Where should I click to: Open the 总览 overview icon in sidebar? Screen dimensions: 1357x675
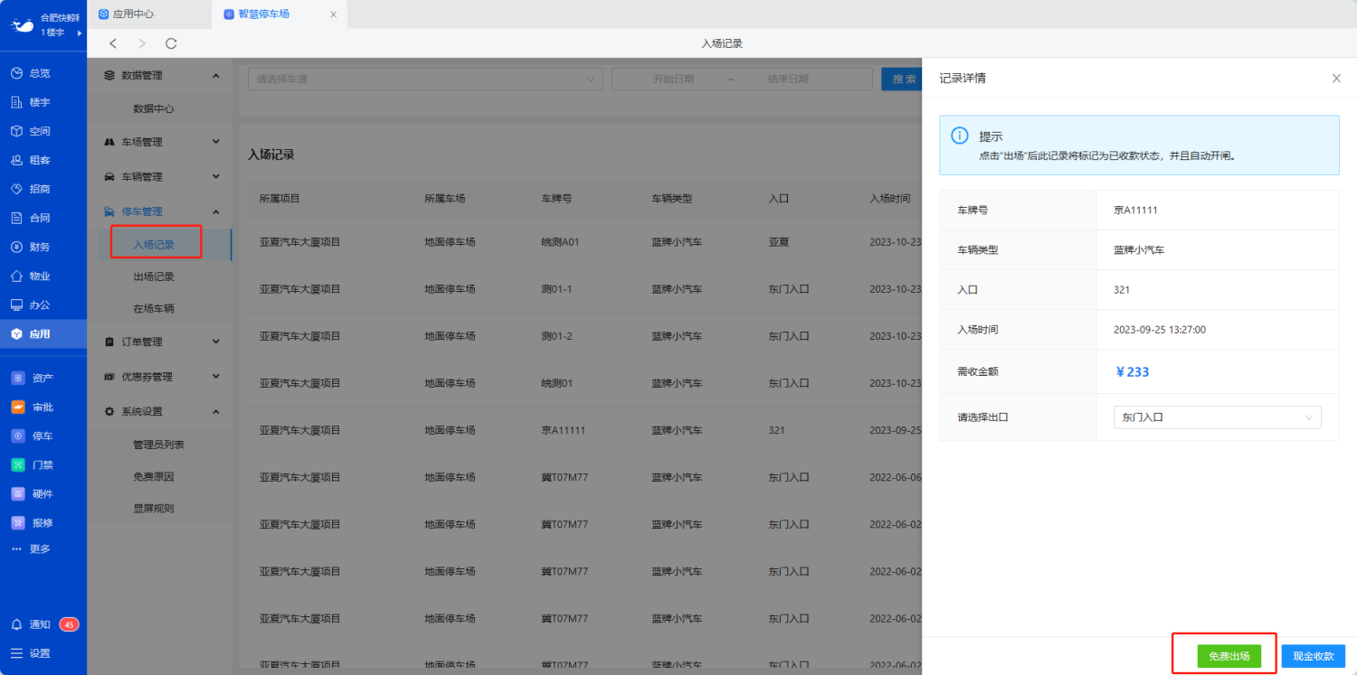coord(16,73)
